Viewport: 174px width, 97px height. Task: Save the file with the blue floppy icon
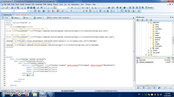pyautogui.click(x=12, y=8)
